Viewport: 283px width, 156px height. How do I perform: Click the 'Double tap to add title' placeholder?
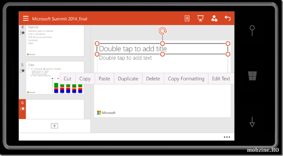(133, 49)
